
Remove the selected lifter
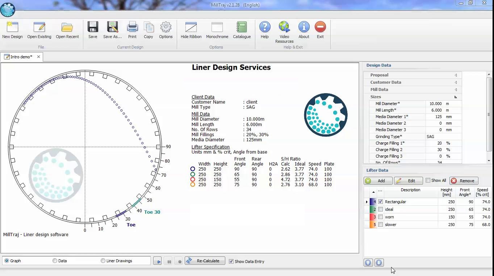(x=464, y=181)
